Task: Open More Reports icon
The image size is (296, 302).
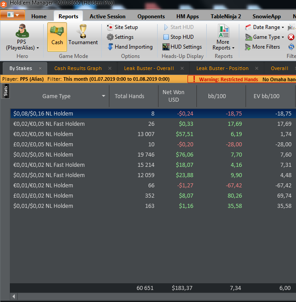Action: tap(223, 31)
